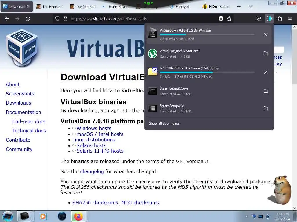This screenshot has width=297, height=222.
Task: Click the NASCAR zip file icon
Action: click(x=153, y=72)
